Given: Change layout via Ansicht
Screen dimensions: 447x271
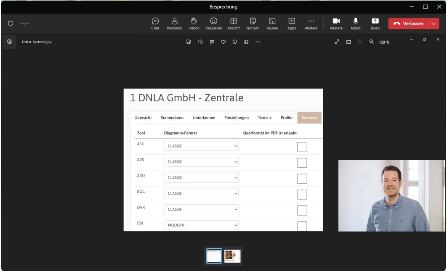Looking at the screenshot, I should pyautogui.click(x=234, y=24).
